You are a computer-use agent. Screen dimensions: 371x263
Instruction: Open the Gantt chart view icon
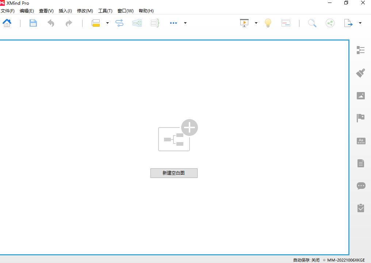[286, 23]
